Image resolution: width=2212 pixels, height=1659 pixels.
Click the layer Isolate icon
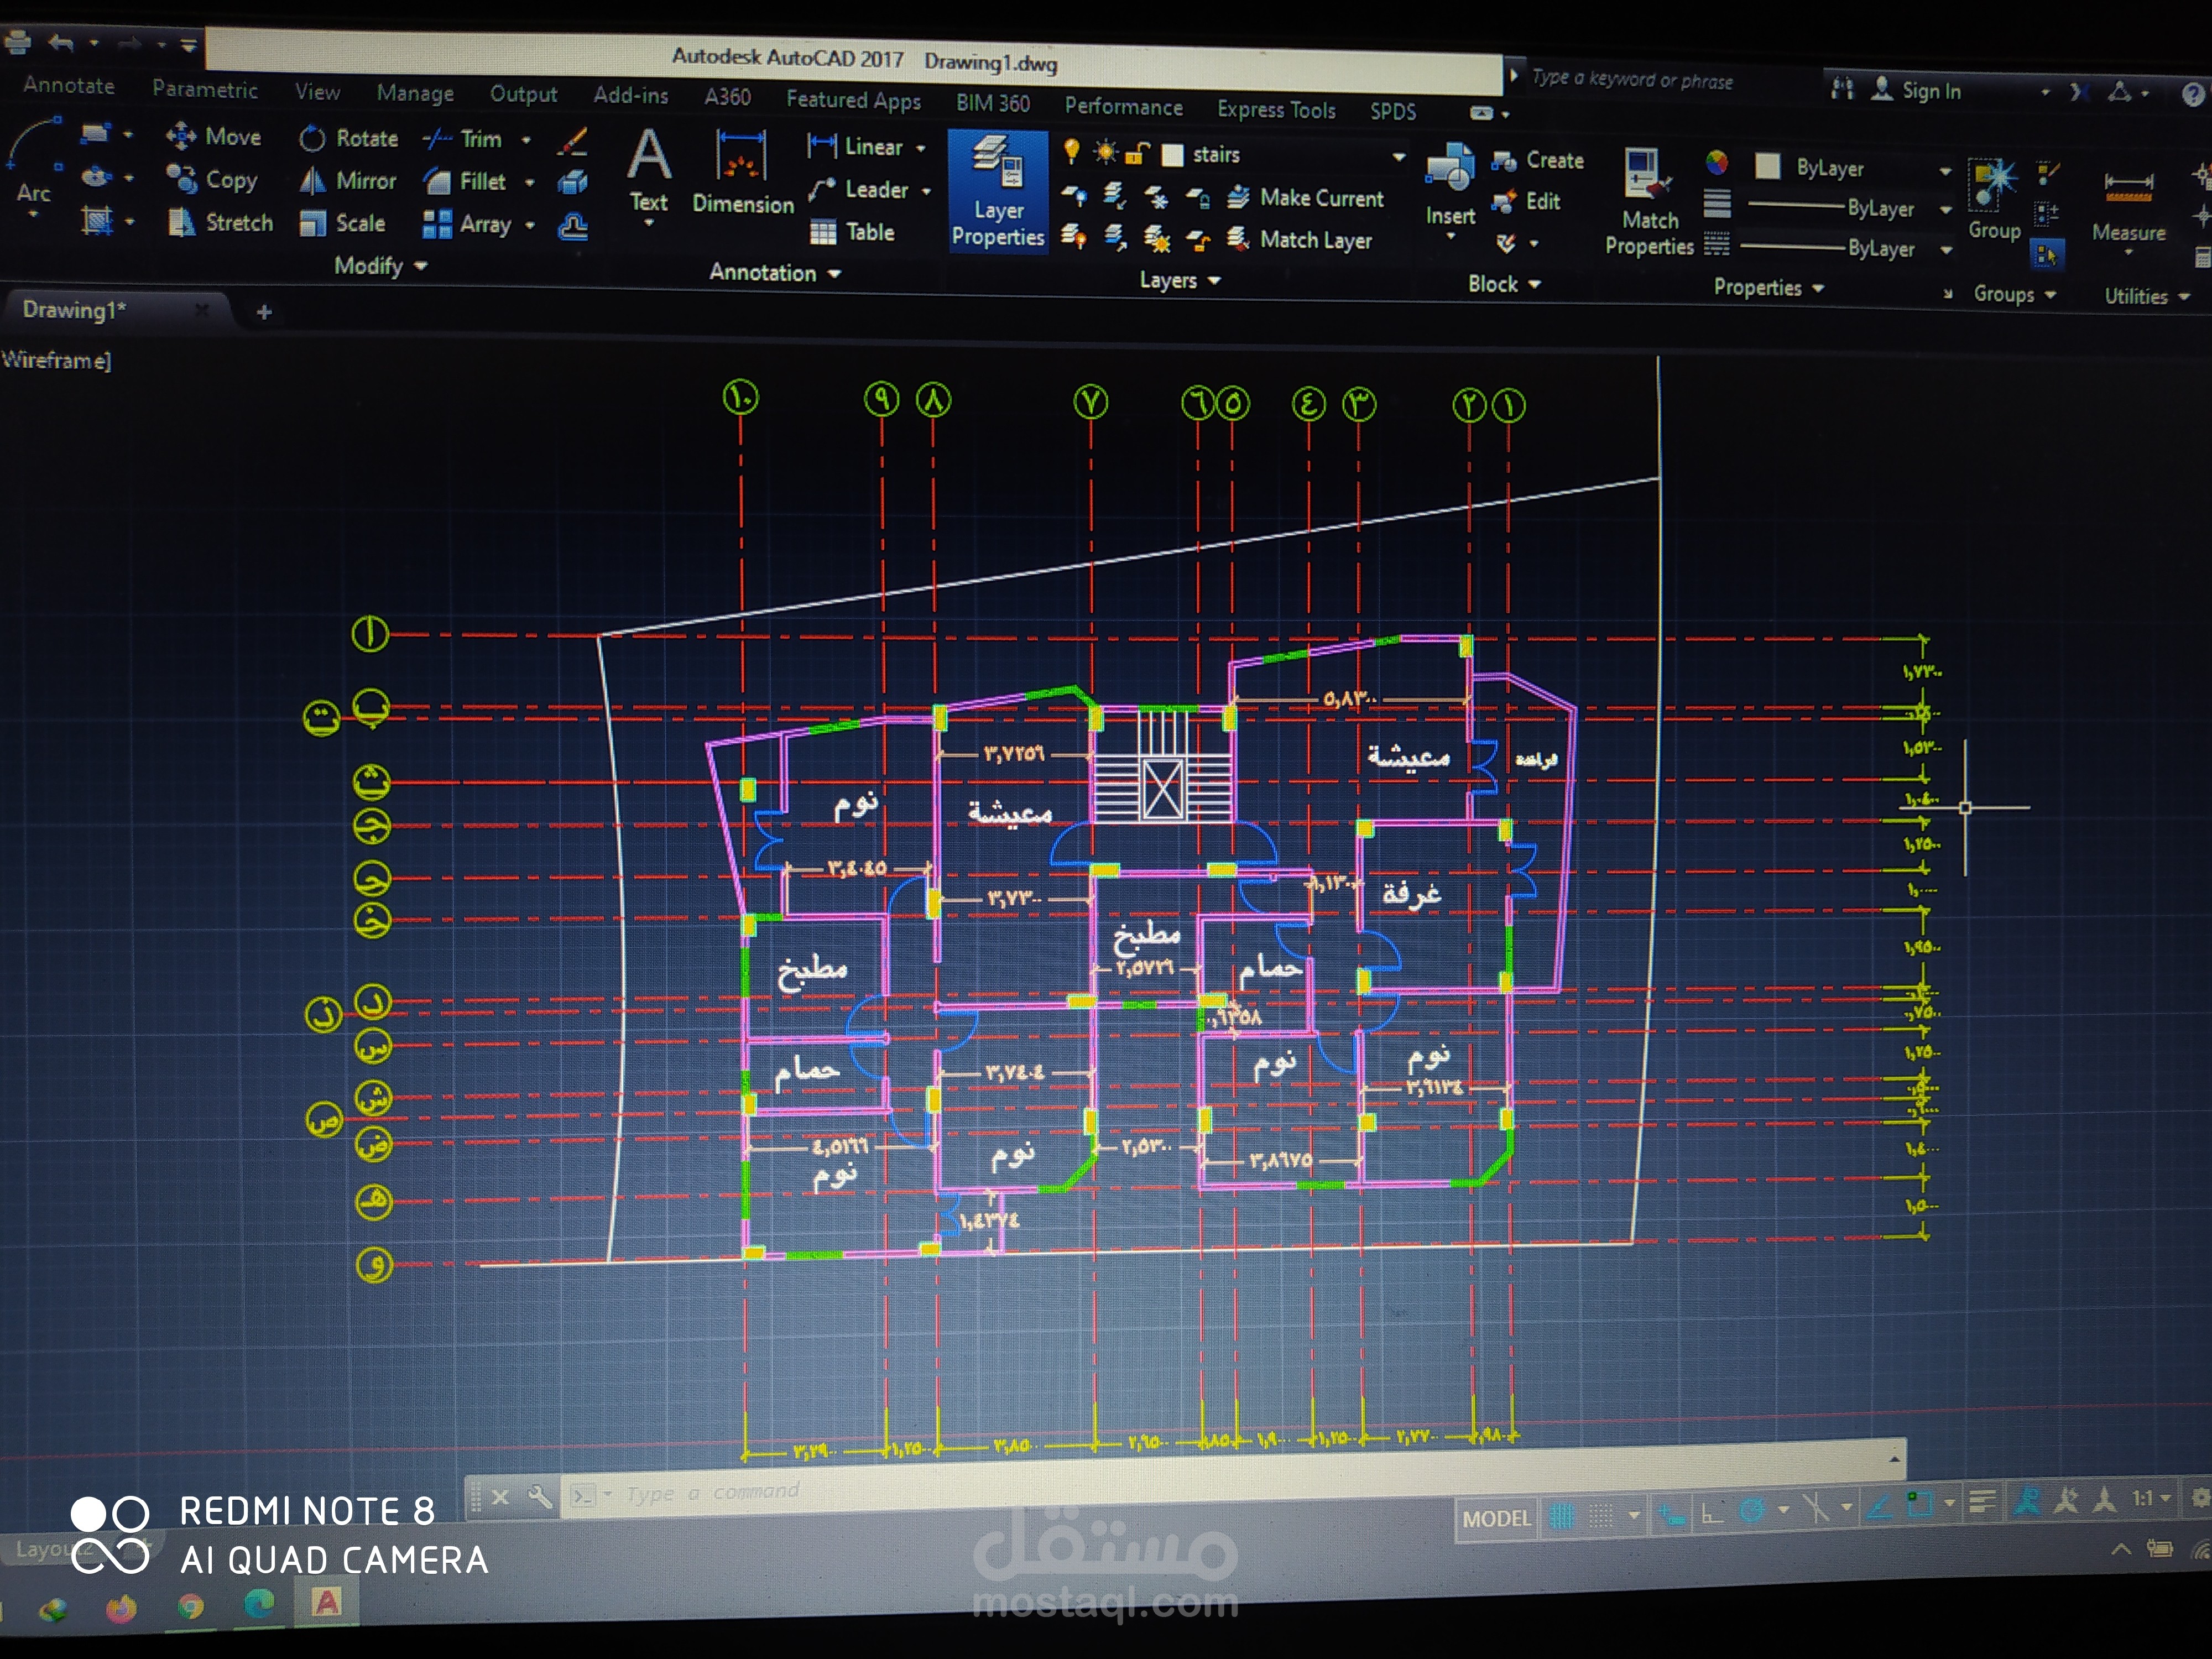(x=1115, y=196)
